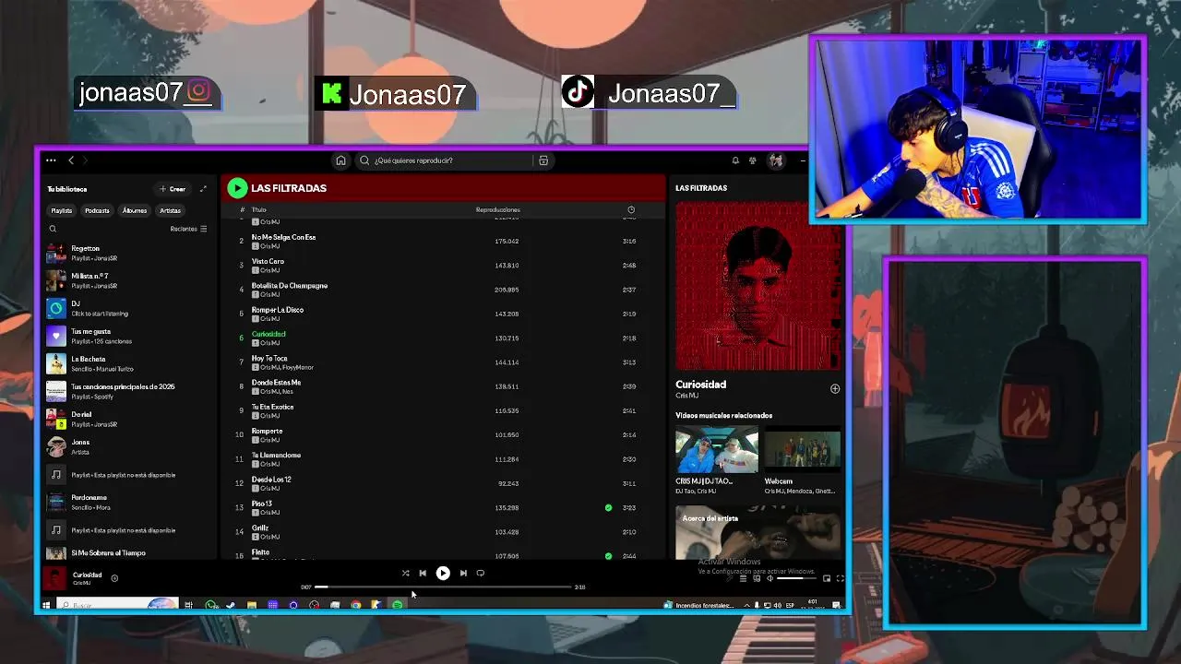This screenshot has width=1181, height=664.
Task: Click the Crear button in the library
Action: point(173,189)
